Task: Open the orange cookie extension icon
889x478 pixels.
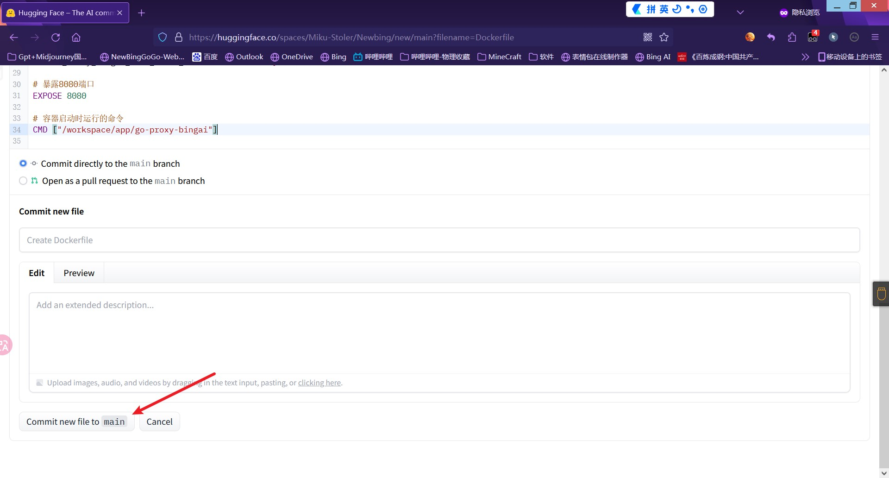Action: tap(750, 37)
